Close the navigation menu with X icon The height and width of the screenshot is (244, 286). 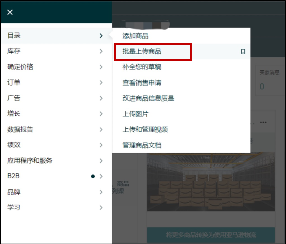pyautogui.click(x=10, y=12)
